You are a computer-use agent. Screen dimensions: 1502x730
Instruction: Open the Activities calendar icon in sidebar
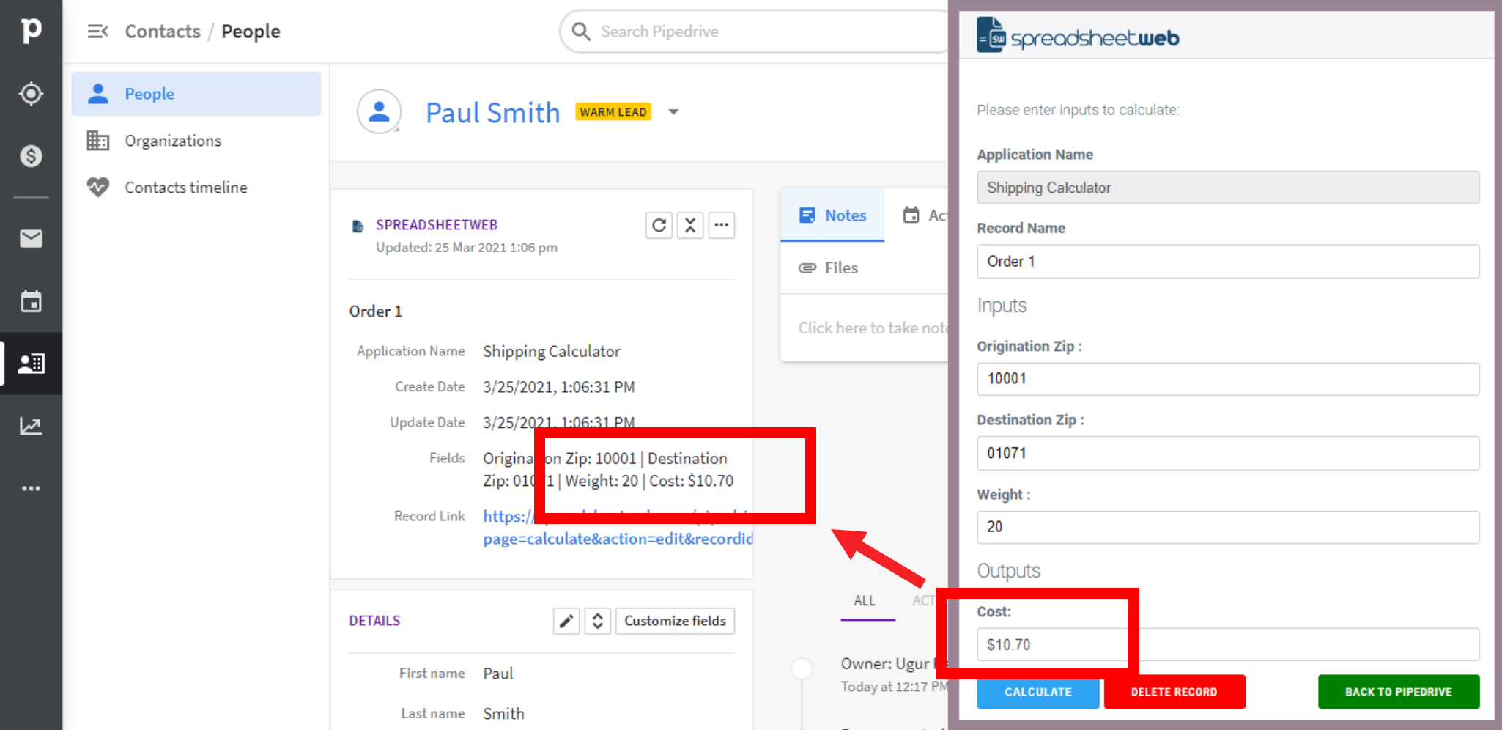[x=31, y=301]
